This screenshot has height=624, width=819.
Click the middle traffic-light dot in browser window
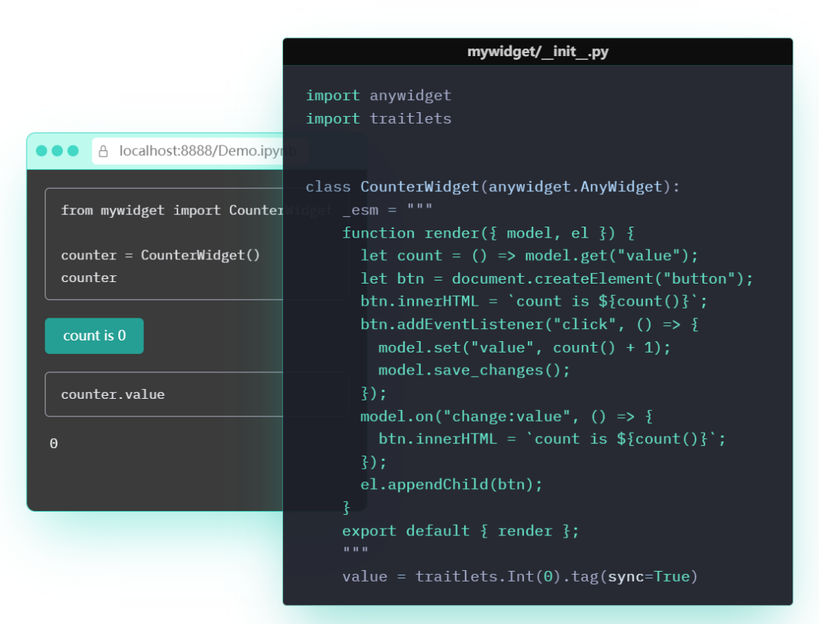[x=58, y=151]
